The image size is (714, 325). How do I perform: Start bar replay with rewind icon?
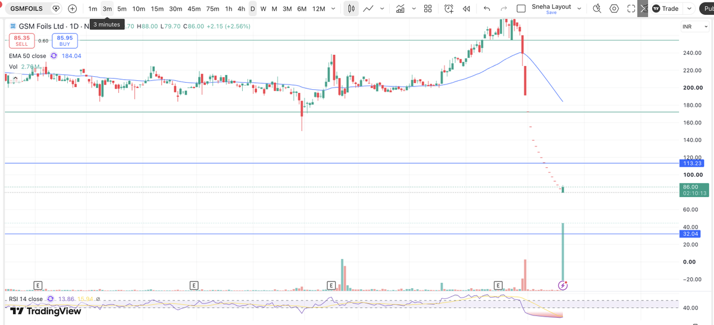(x=466, y=9)
